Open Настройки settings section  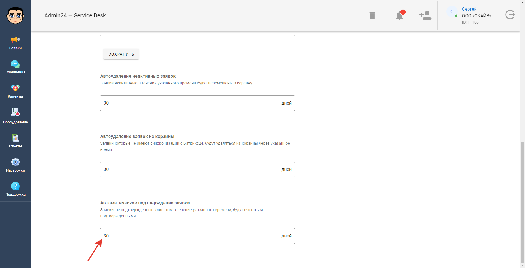point(15,165)
